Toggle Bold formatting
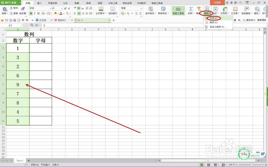 [x=31, y=13]
